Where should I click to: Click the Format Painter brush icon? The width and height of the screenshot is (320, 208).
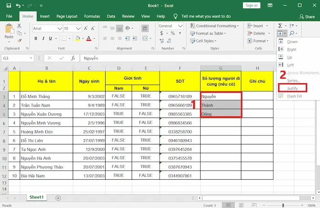pyautogui.click(x=19, y=40)
